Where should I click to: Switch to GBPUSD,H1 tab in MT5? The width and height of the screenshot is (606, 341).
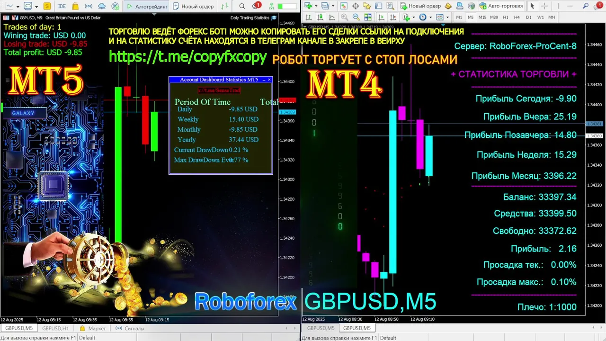(x=55, y=328)
